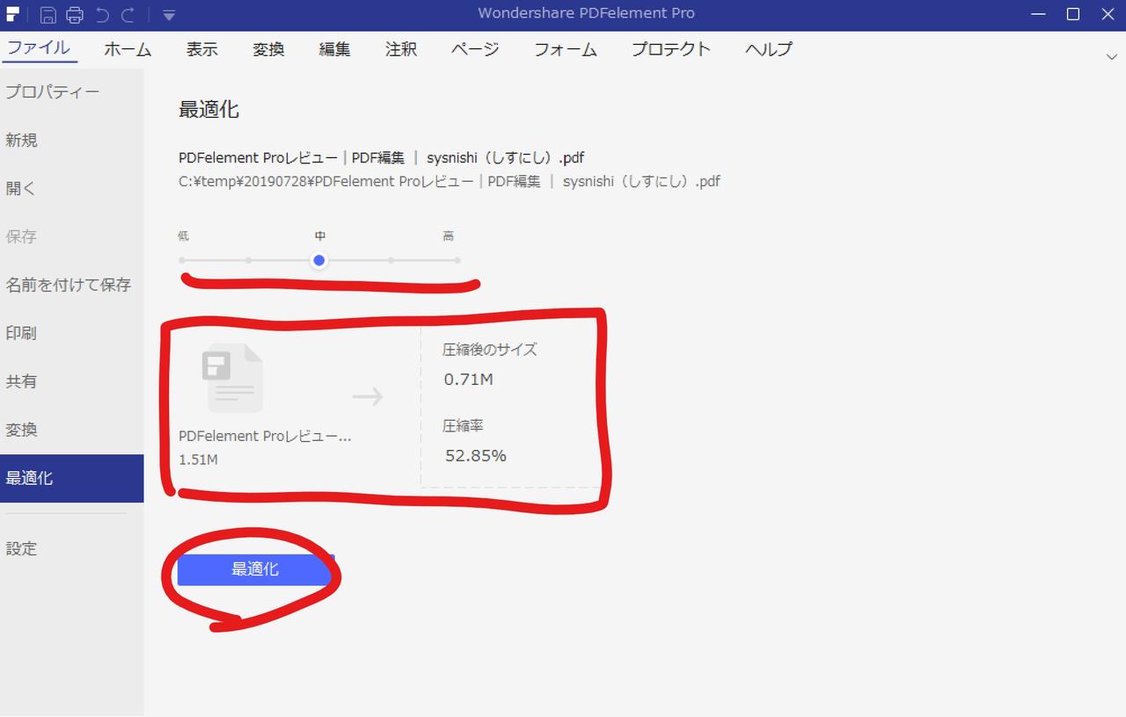Click the compressed size value 0.71M
The image size is (1126, 717).
tap(468, 380)
